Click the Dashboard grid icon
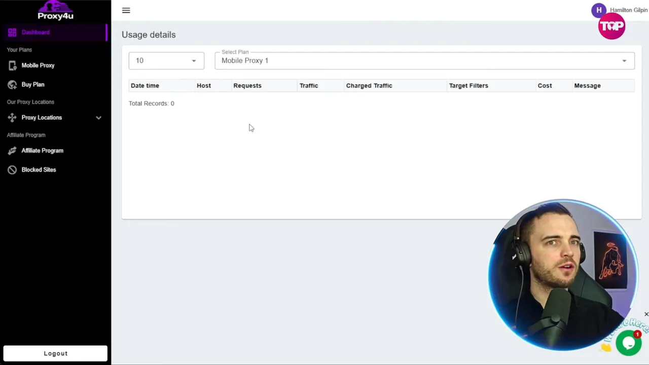The height and width of the screenshot is (365, 649). tap(12, 32)
